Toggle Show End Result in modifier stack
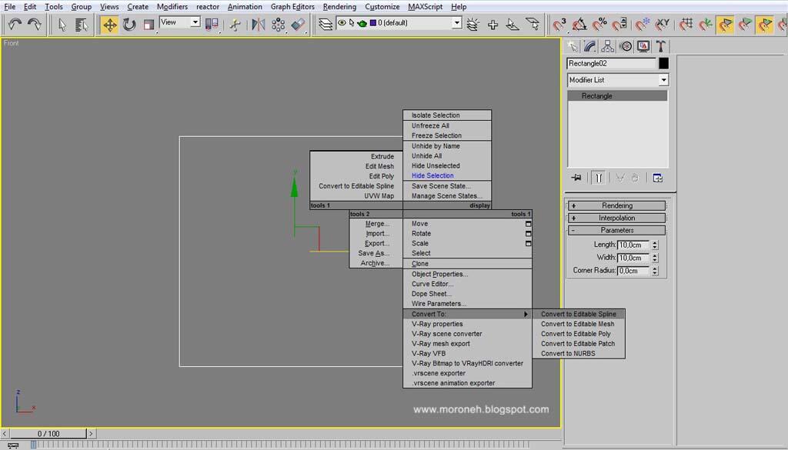Image resolution: width=788 pixels, height=450 pixels. pos(598,178)
